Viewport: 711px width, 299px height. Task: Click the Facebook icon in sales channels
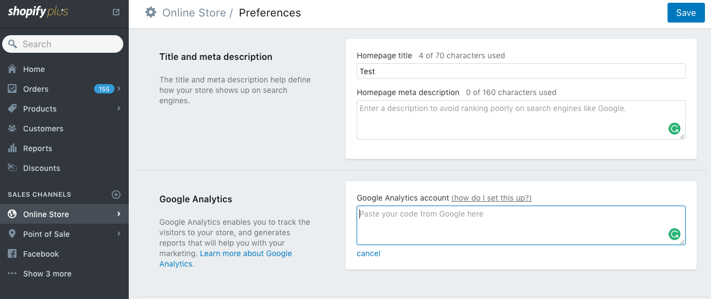point(12,254)
